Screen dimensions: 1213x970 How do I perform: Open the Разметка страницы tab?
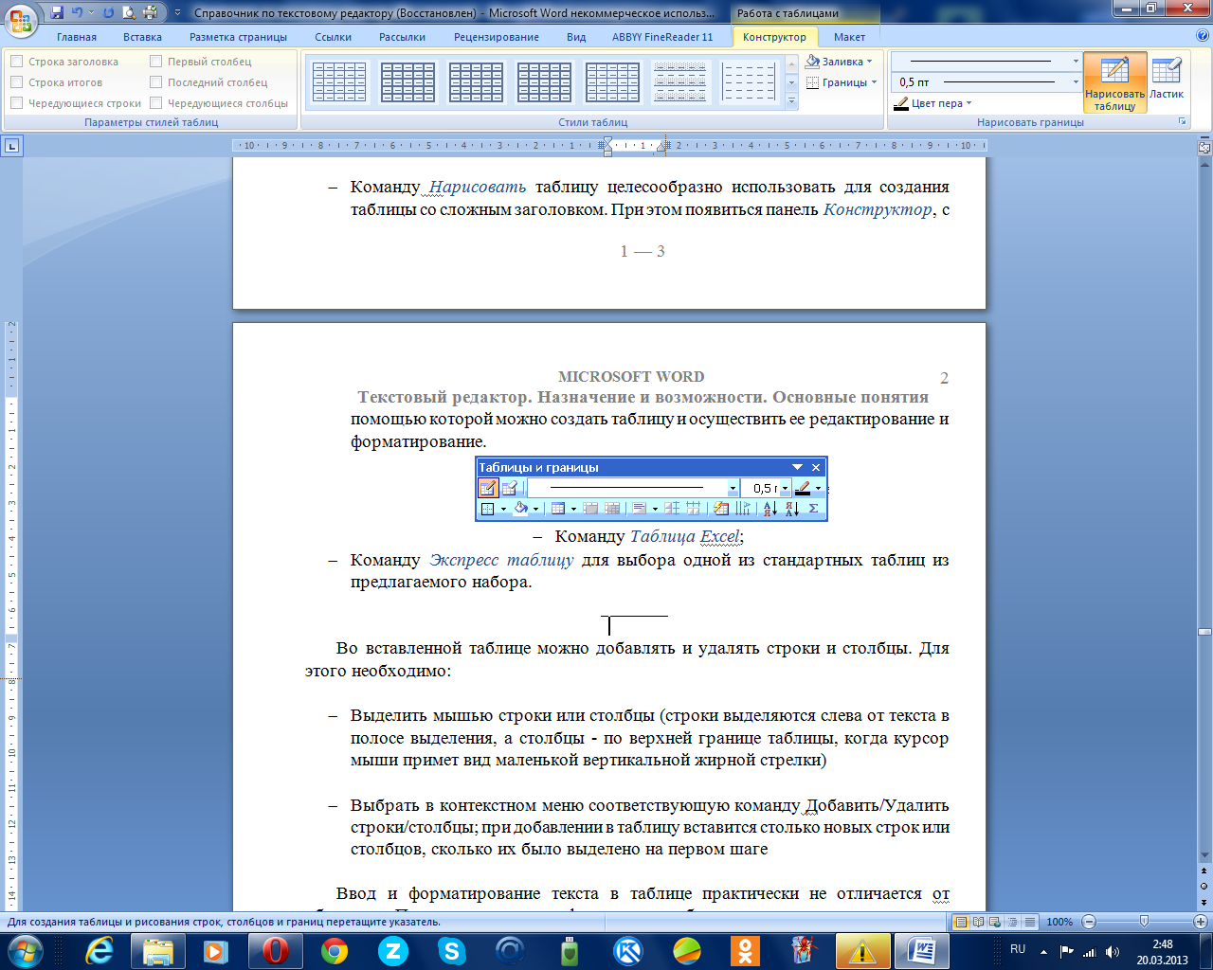[x=238, y=37]
